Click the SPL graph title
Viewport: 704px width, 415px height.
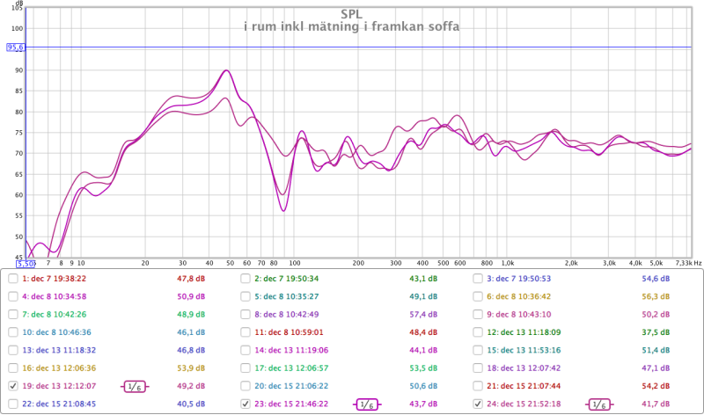[350, 14]
